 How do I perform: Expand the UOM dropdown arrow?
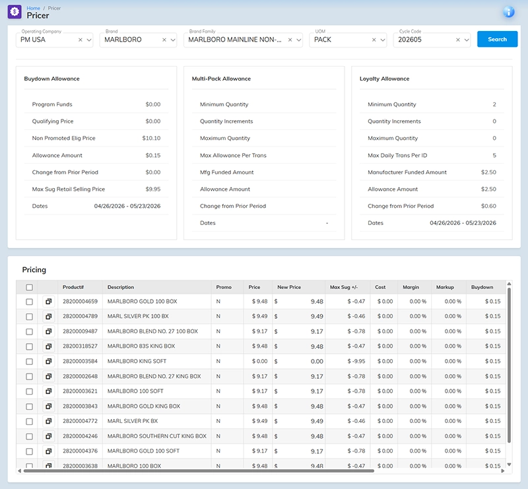click(383, 40)
